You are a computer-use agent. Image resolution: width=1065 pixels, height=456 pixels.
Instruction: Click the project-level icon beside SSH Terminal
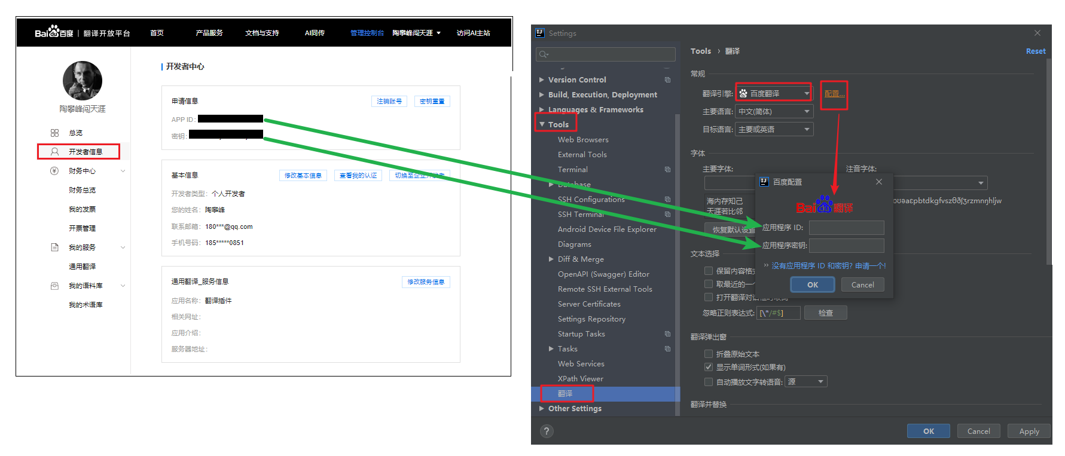pos(667,214)
